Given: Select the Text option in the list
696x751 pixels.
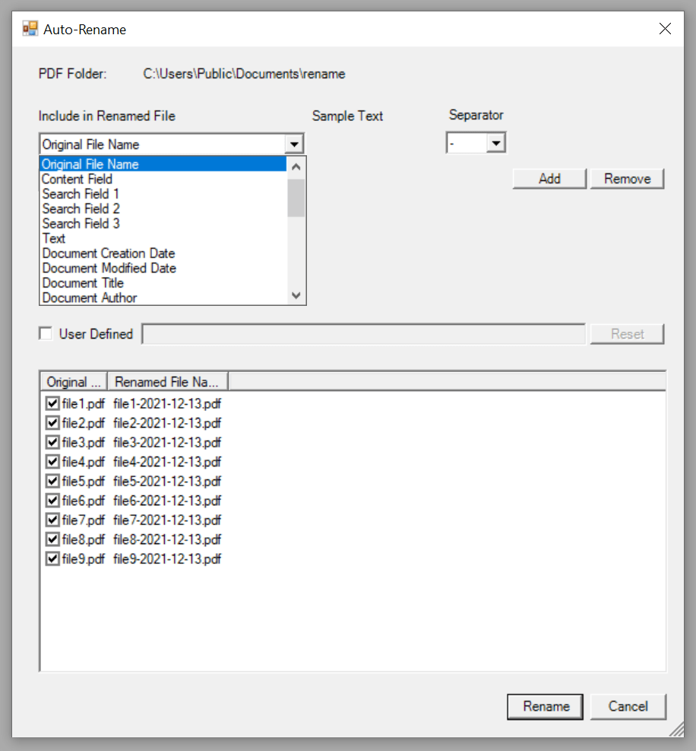Looking at the screenshot, I should 53,238.
